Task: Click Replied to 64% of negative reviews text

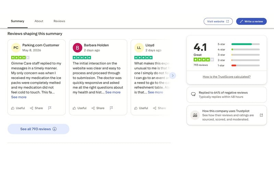Action: tap(223, 93)
